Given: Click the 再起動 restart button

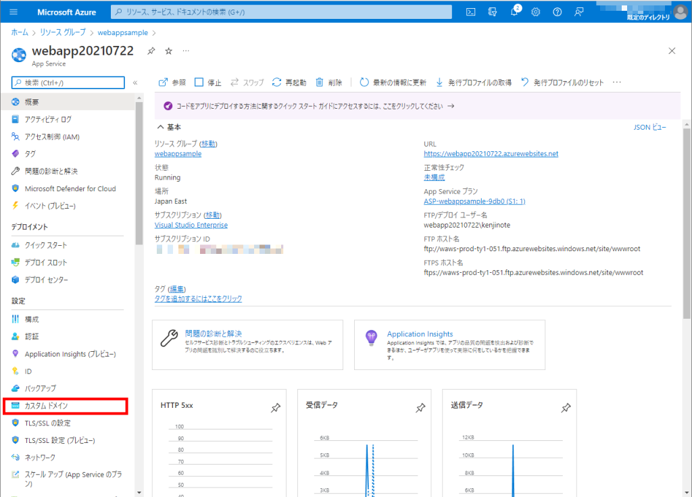Looking at the screenshot, I should (289, 82).
